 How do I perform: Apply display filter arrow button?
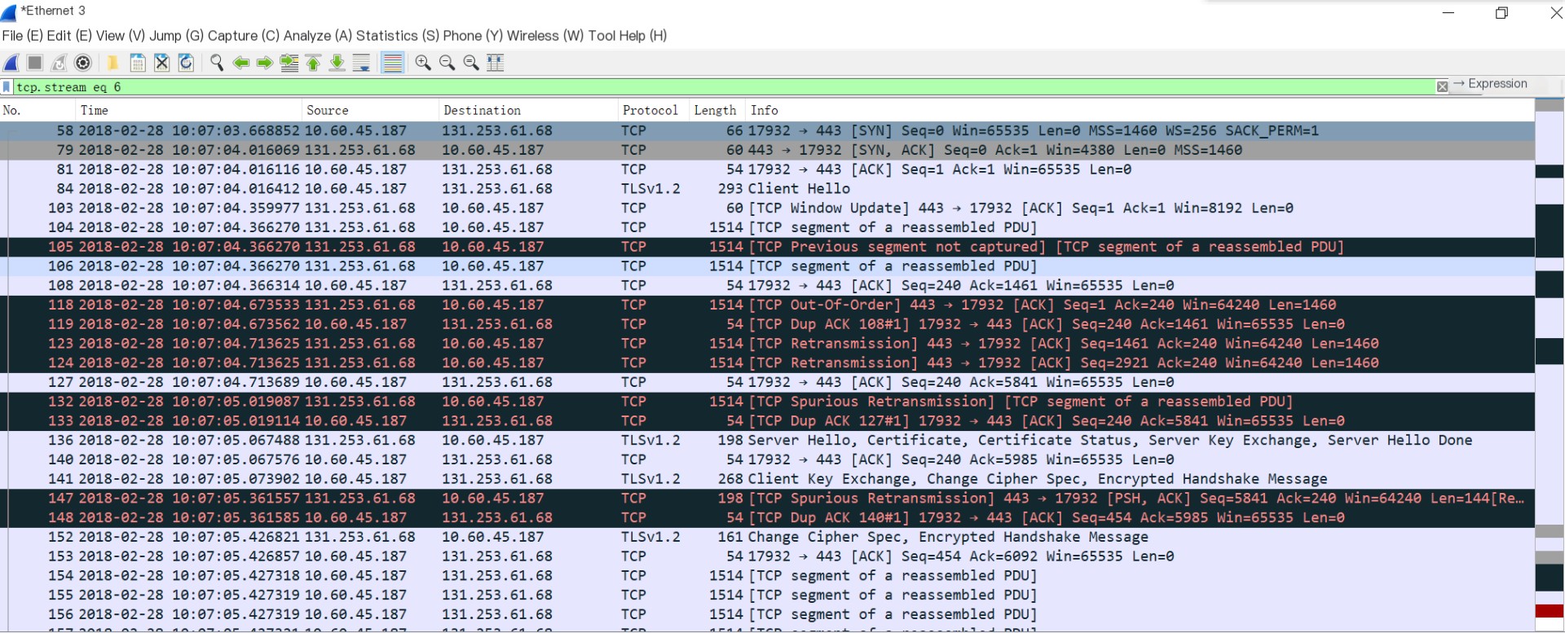1459,84
